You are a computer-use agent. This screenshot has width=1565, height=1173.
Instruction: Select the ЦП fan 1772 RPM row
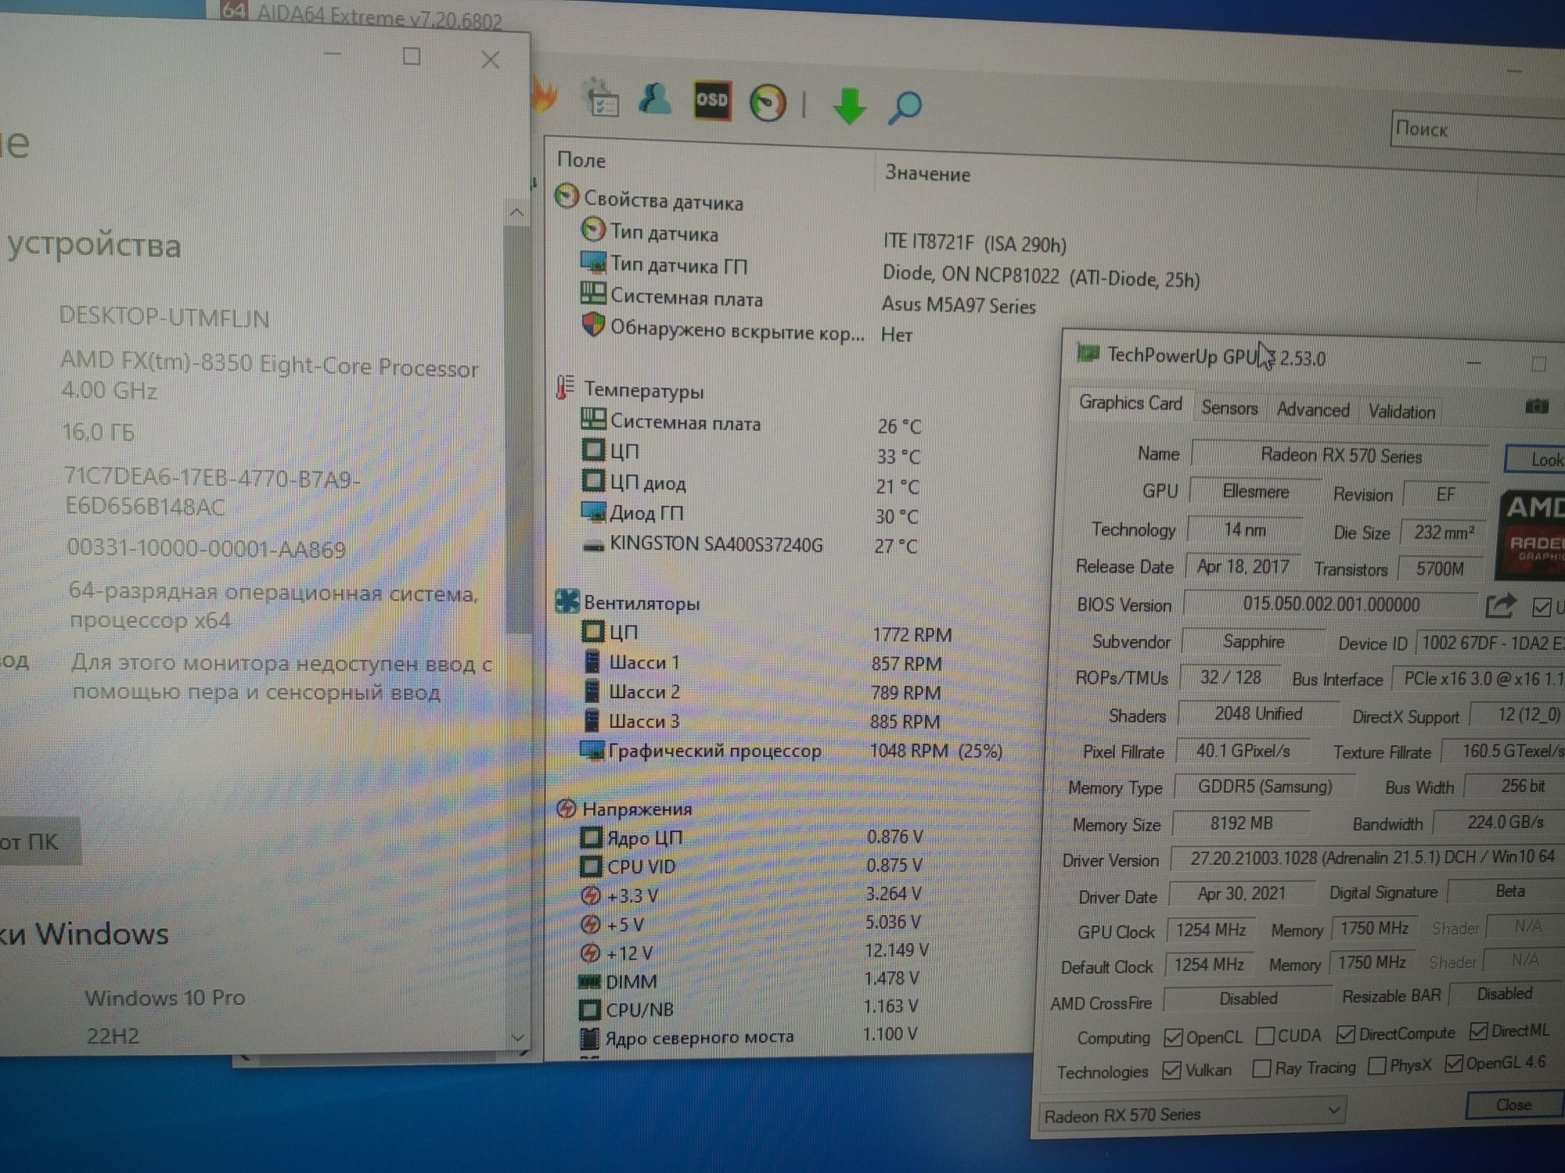pos(767,633)
